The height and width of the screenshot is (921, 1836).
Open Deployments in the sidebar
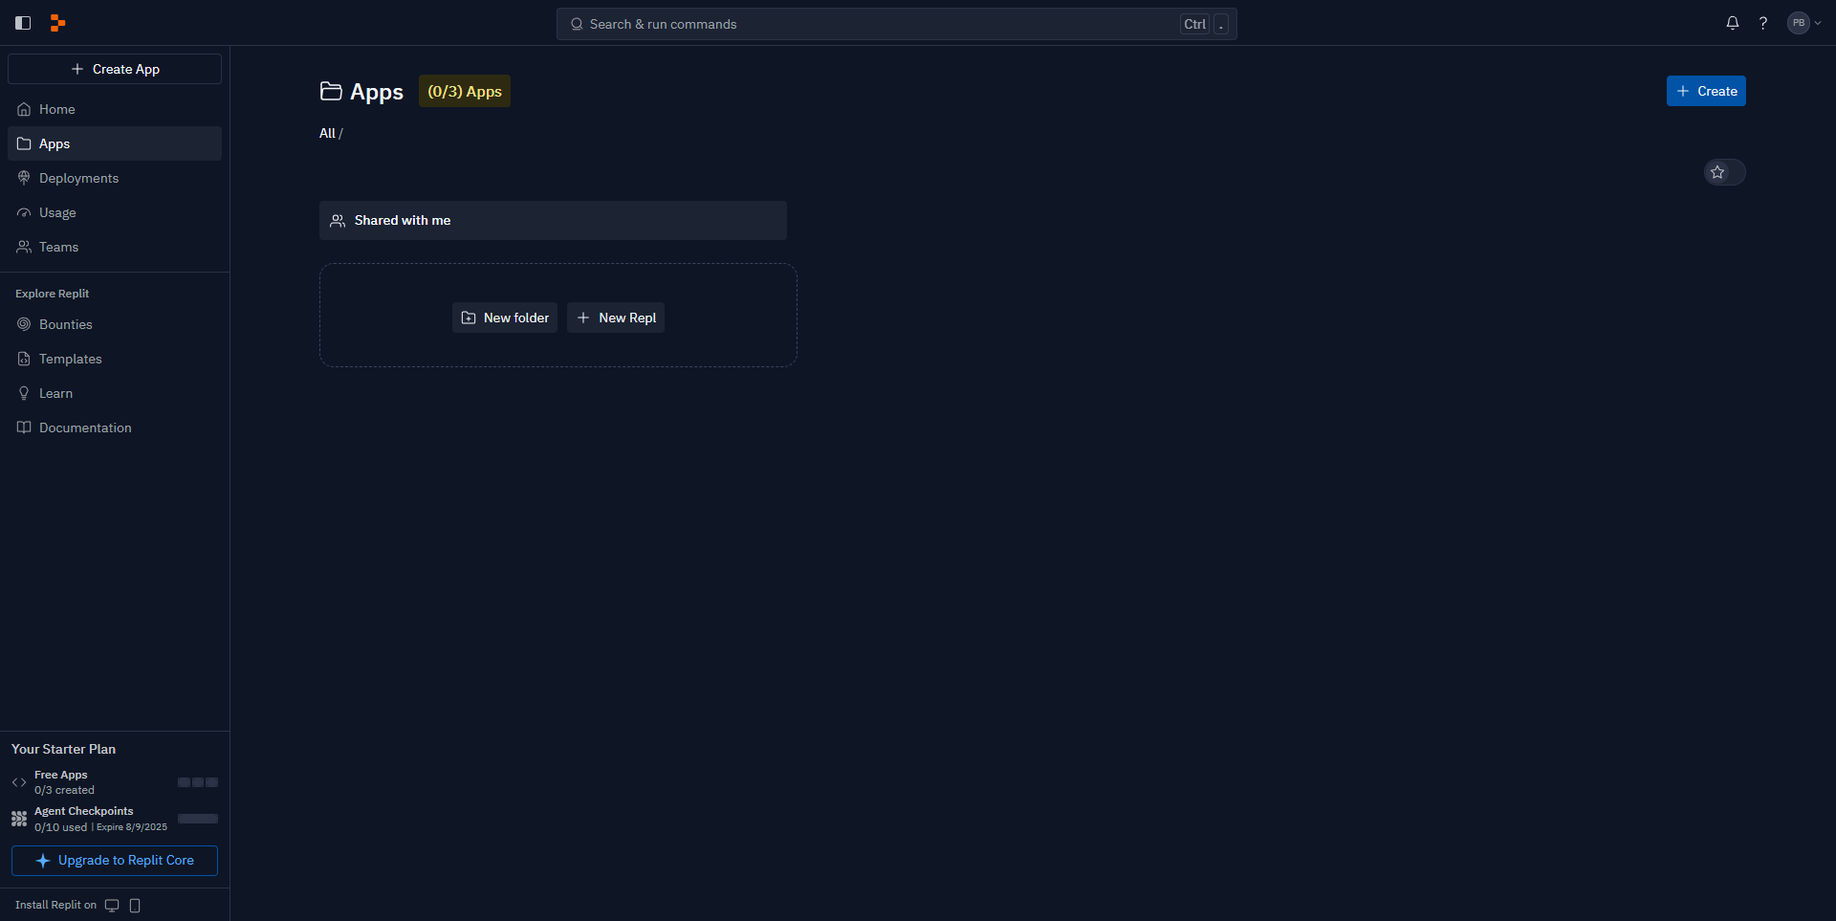coord(115,178)
